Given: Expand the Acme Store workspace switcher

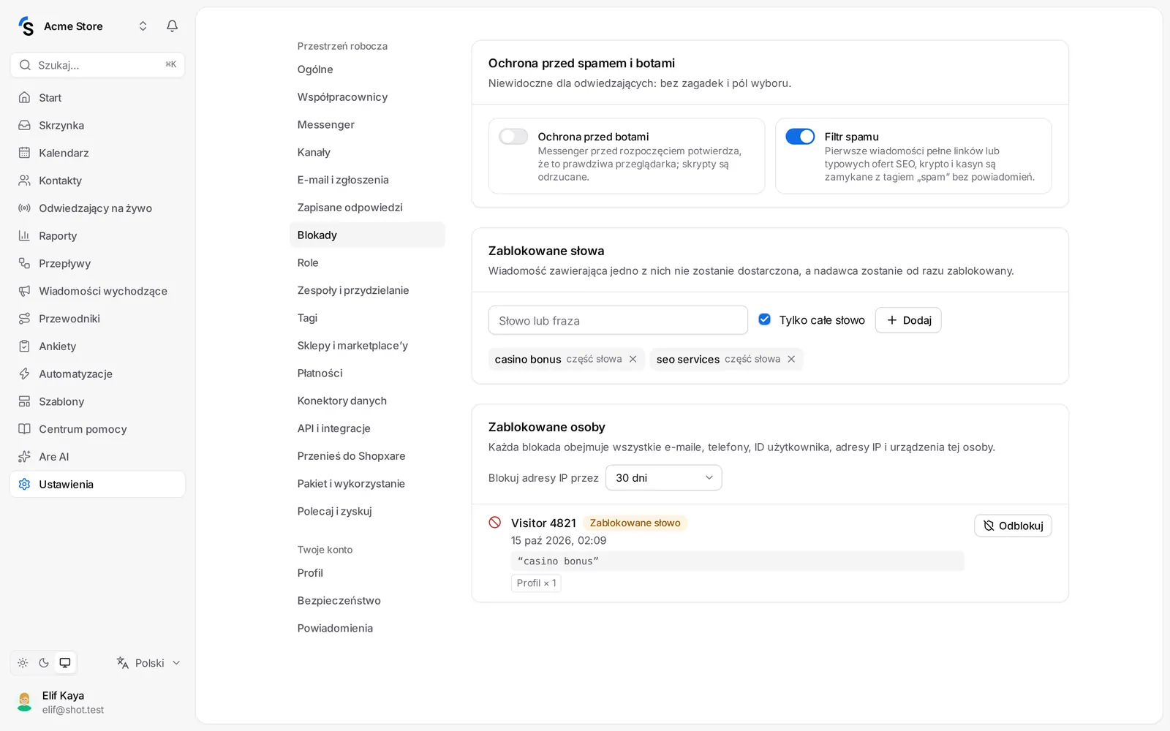Looking at the screenshot, I should pos(143,26).
